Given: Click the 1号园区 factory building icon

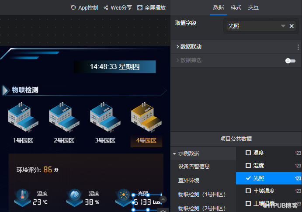Looking at the screenshot, I should point(23,117).
